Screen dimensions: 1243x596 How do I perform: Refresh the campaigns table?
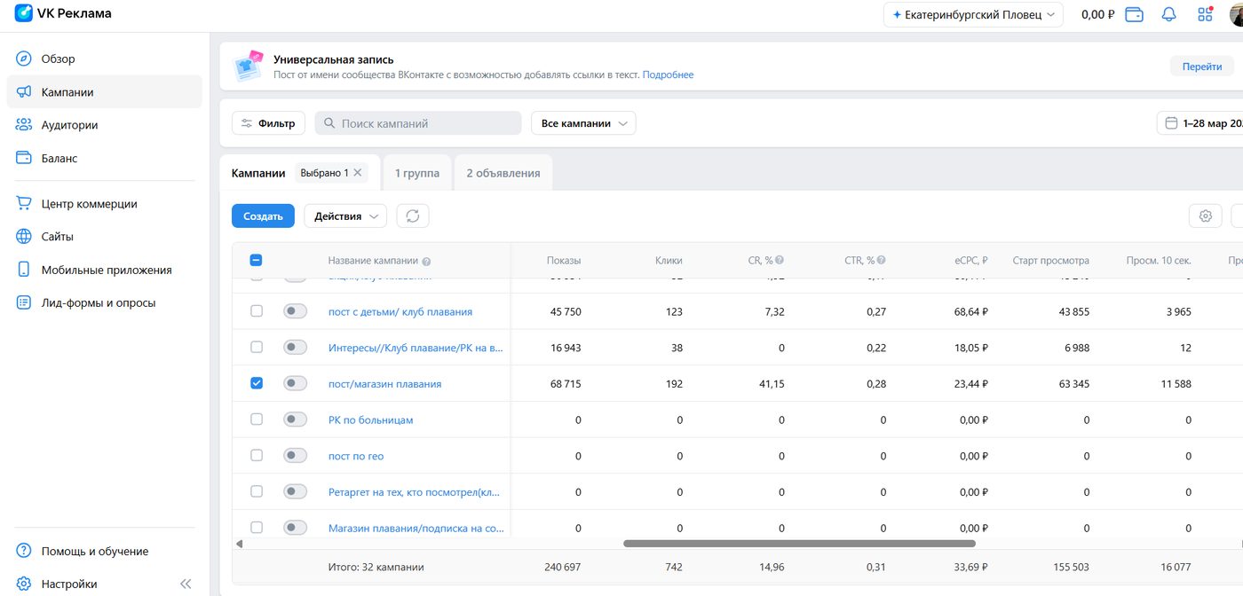[413, 216]
